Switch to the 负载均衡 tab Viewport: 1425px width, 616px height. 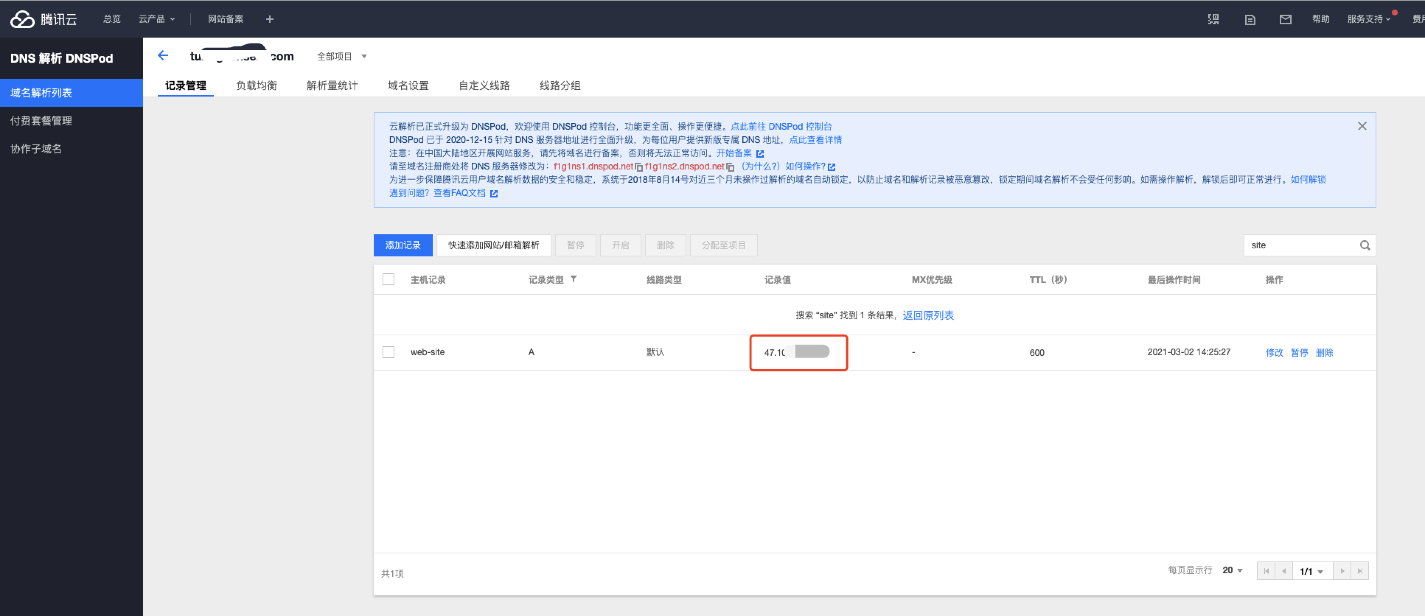[256, 85]
